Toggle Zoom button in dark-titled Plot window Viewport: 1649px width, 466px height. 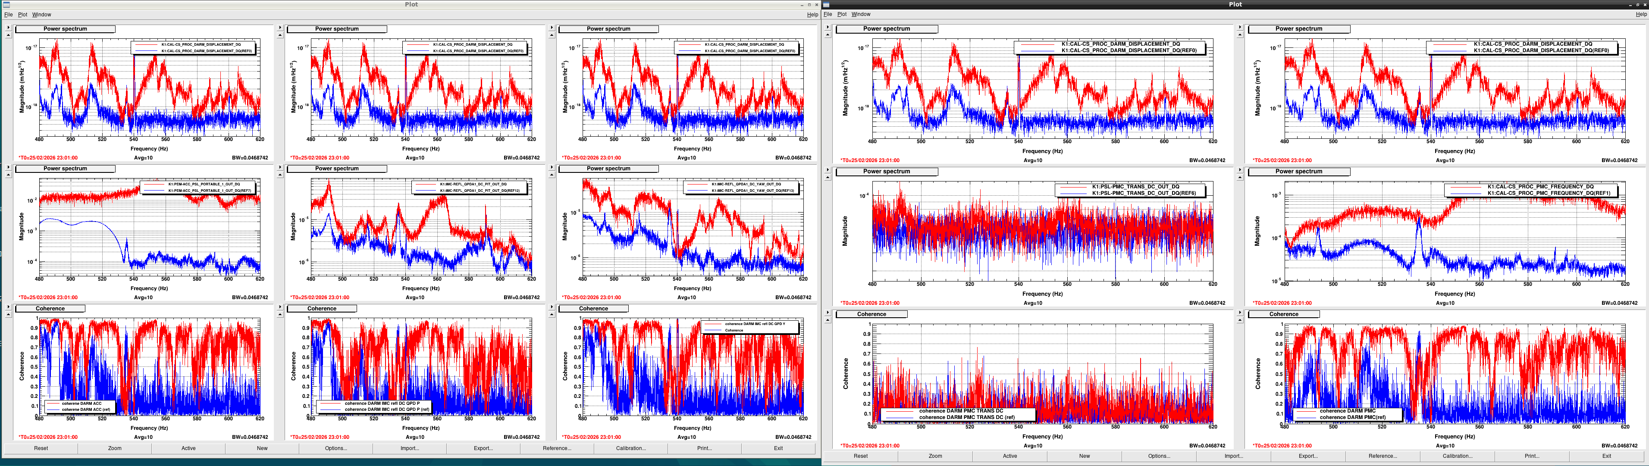point(935,456)
